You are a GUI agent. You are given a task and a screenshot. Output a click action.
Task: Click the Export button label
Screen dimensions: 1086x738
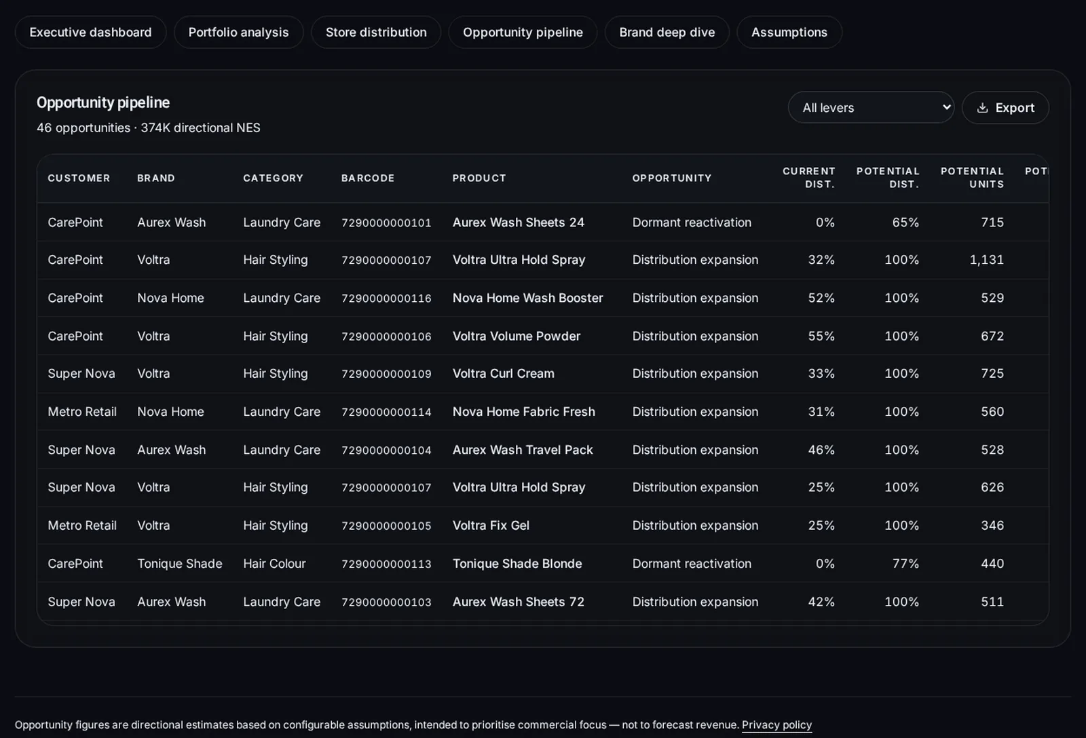point(1015,108)
